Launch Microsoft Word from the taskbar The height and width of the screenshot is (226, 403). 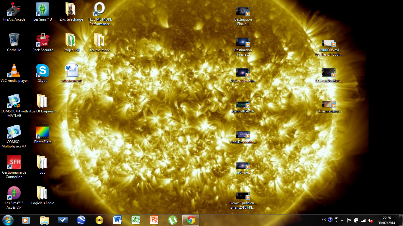pos(118,220)
